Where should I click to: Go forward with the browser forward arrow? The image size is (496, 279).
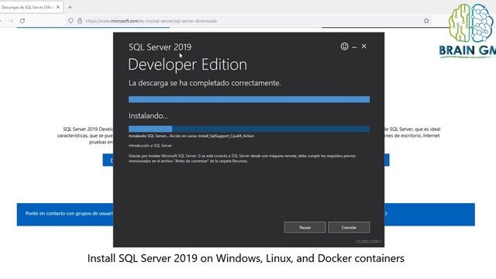[11, 21]
